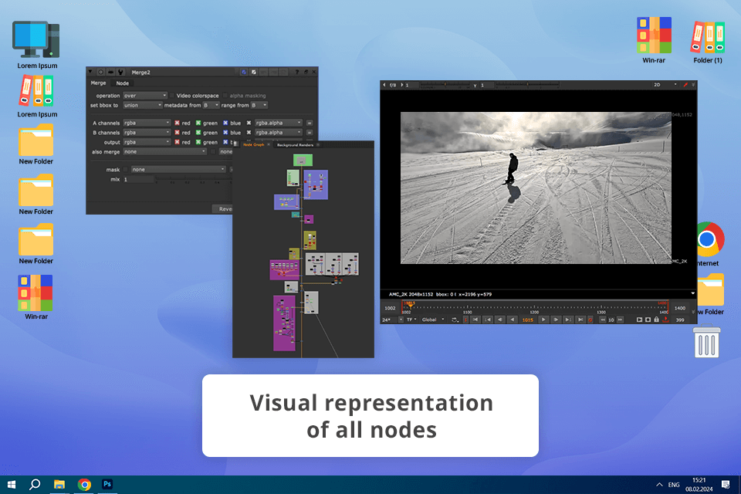Open Photoshop from the taskbar
This screenshot has height=494, width=741.
click(107, 484)
